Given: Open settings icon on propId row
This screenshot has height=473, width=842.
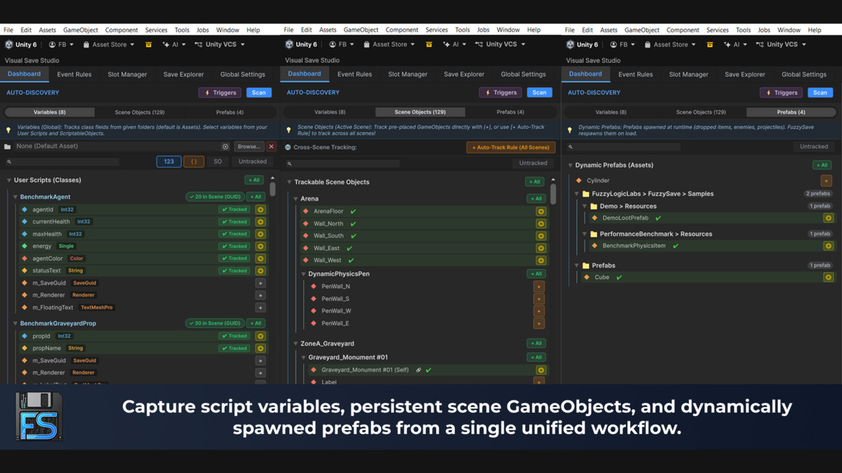Looking at the screenshot, I should click(x=260, y=336).
